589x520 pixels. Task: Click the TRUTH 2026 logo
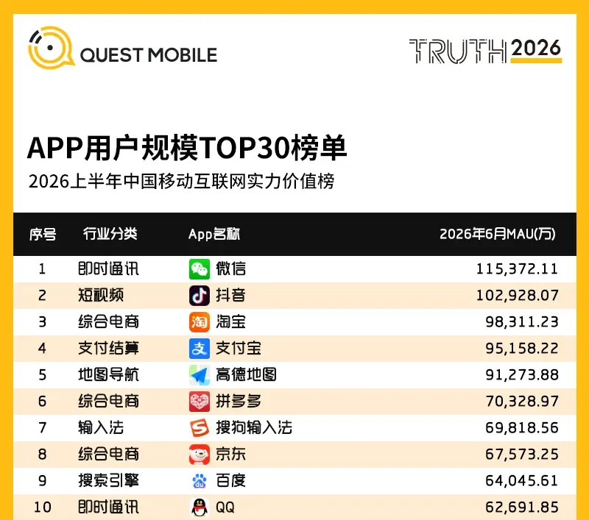pyautogui.click(x=485, y=51)
